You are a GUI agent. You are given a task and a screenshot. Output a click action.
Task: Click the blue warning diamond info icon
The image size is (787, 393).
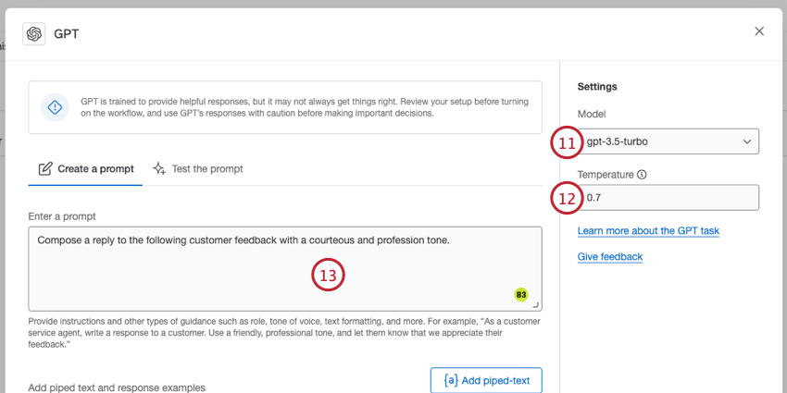(55, 107)
